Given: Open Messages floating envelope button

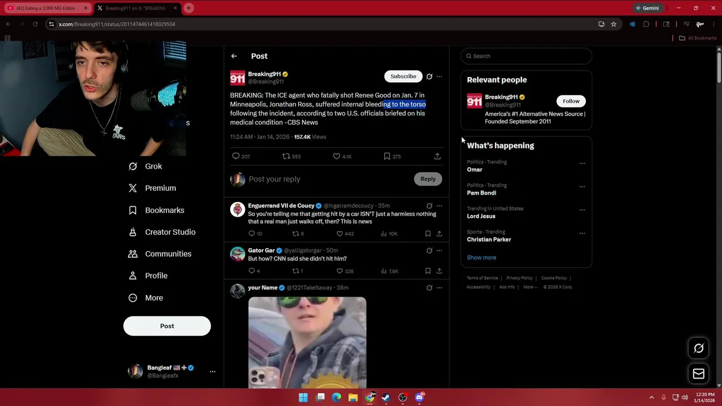Looking at the screenshot, I should click(698, 374).
